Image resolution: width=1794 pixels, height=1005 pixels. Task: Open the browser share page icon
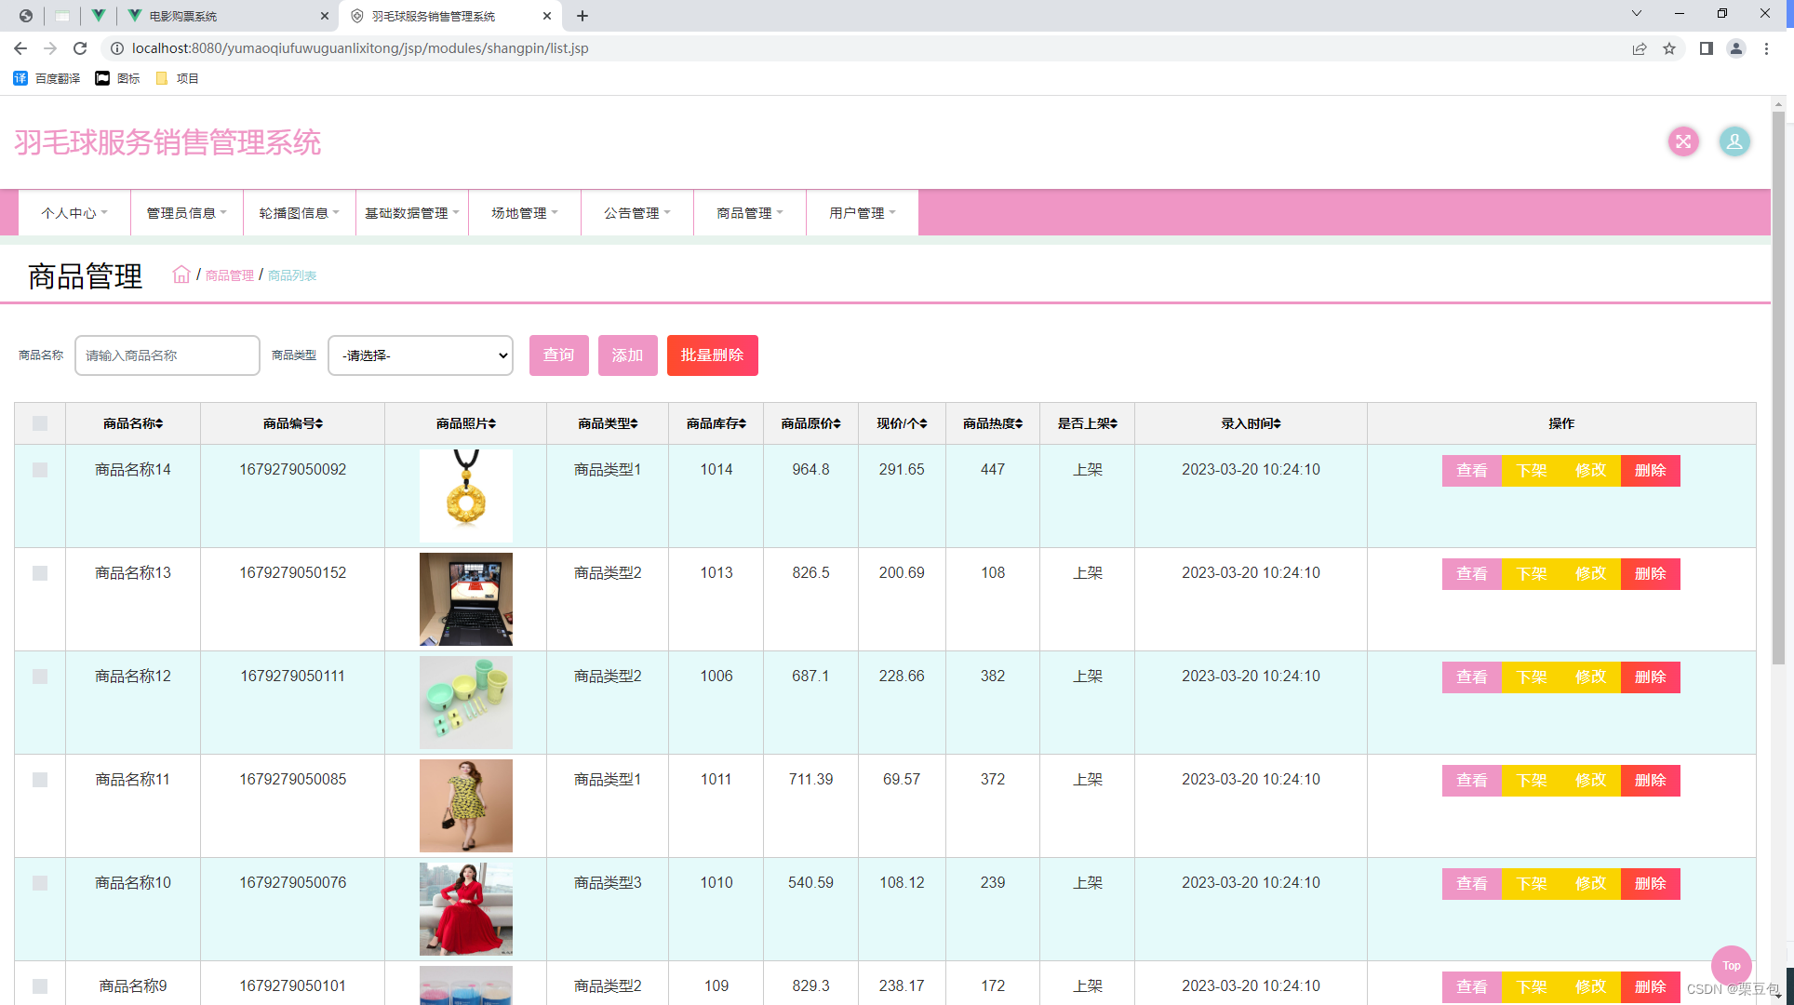coord(1640,48)
